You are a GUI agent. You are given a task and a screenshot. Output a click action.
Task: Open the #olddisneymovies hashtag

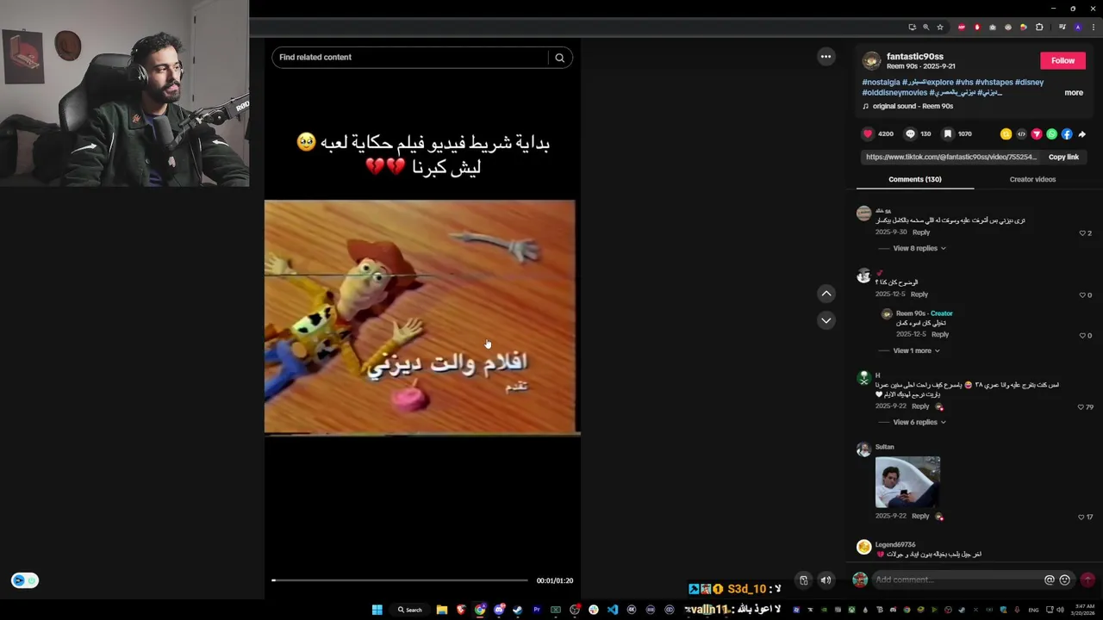(894, 92)
